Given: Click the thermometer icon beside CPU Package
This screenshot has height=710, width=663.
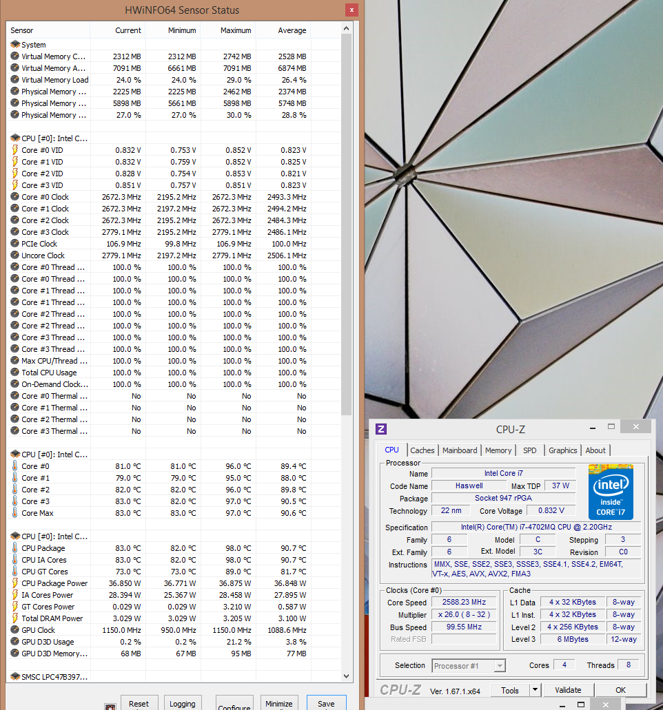Looking at the screenshot, I should click(15, 548).
